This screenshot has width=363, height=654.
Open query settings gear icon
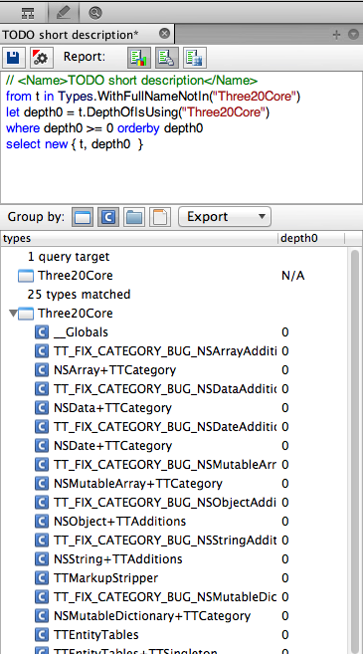(x=41, y=57)
